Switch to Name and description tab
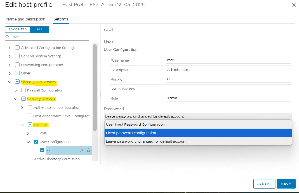 pos(26,19)
